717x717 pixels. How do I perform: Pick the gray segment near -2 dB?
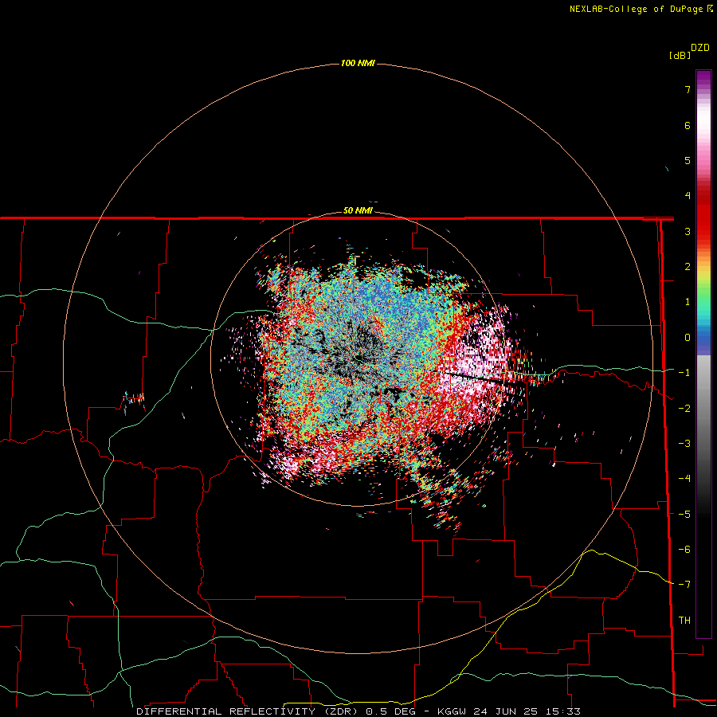703,407
